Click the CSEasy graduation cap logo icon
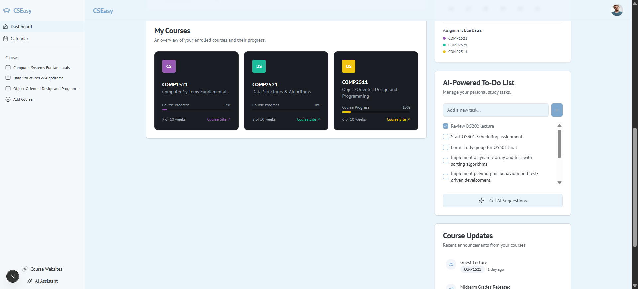Viewport: 638px width, 289px height. [x=7, y=11]
